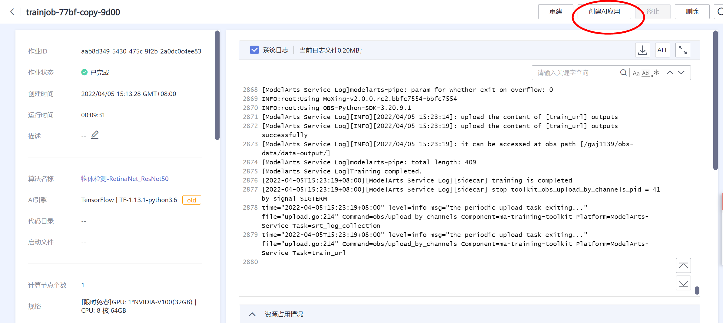Click the creation time 2022/04/05 15:13:28 GMT+08:00
Viewport: 723px width, 323px height.
(129, 94)
